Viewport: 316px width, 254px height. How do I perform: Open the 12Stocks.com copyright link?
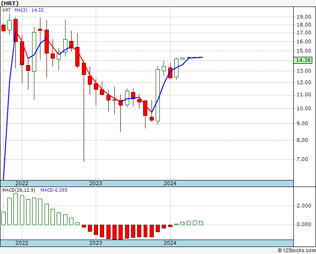(x=296, y=251)
